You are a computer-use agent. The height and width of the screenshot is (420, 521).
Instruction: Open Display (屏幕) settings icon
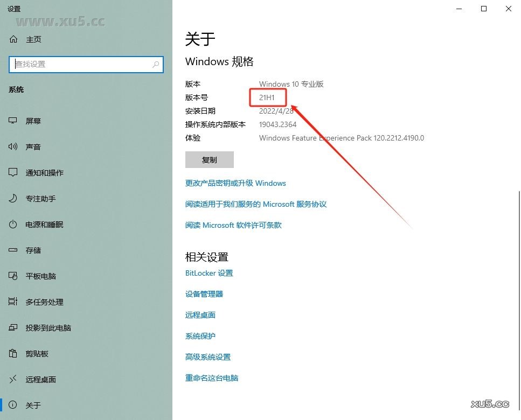[13, 121]
